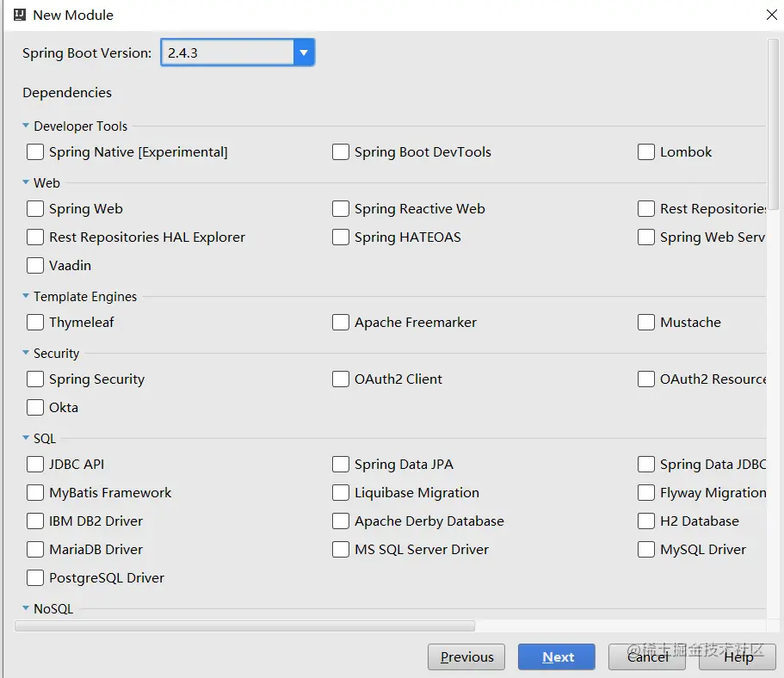Collapse the NoSQL section

coord(26,608)
